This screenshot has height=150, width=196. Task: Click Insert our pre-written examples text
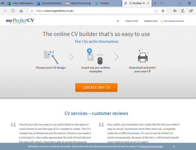(x=96, y=69)
